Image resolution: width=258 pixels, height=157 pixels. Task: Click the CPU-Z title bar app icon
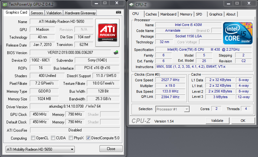132,5
